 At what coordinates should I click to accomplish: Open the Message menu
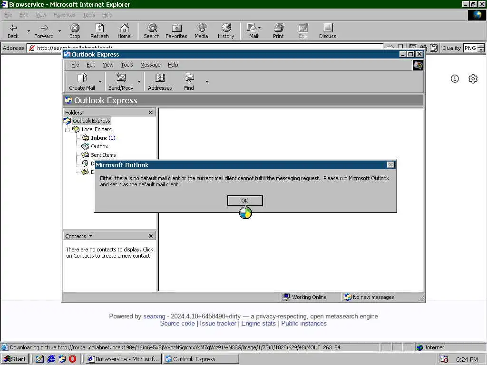[x=150, y=65]
